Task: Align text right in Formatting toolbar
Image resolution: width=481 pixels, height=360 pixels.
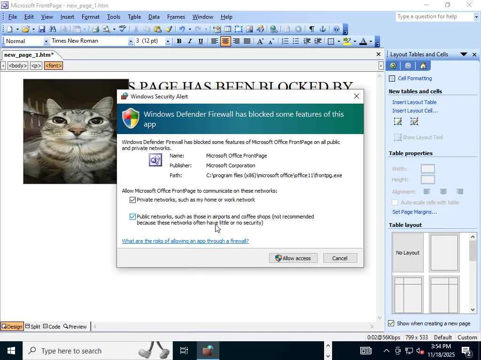Action: 236,41
